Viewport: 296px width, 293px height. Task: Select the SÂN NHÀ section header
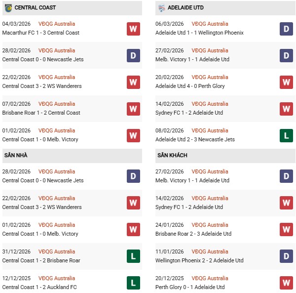[15, 156]
